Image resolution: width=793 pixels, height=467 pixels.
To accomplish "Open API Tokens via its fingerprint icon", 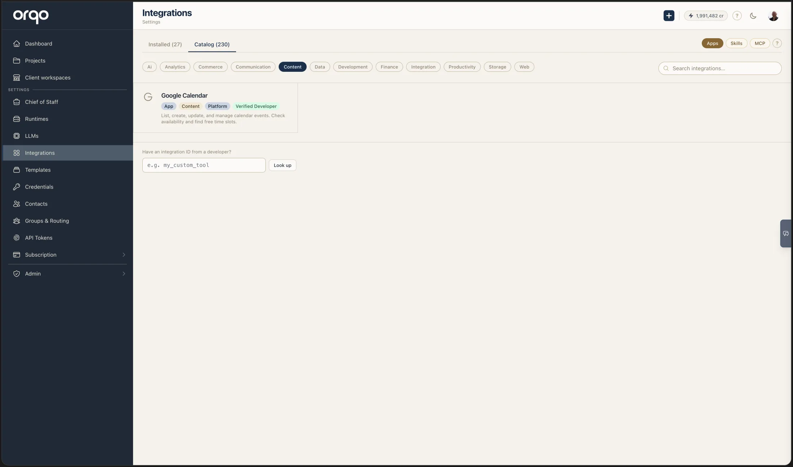I will pos(17,237).
